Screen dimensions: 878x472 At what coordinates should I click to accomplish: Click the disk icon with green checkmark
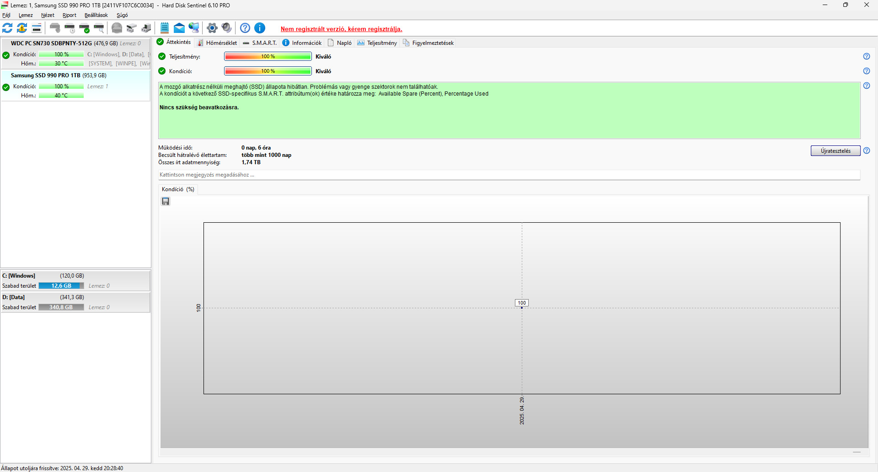coord(84,28)
